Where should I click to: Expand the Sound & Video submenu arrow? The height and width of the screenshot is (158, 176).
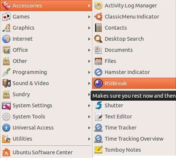(x=89, y=83)
